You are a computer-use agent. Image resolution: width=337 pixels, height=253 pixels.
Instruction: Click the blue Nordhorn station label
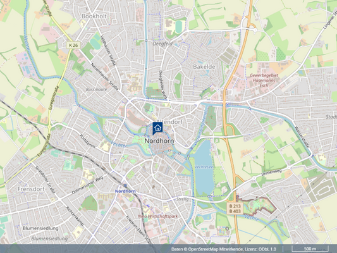click(x=125, y=191)
